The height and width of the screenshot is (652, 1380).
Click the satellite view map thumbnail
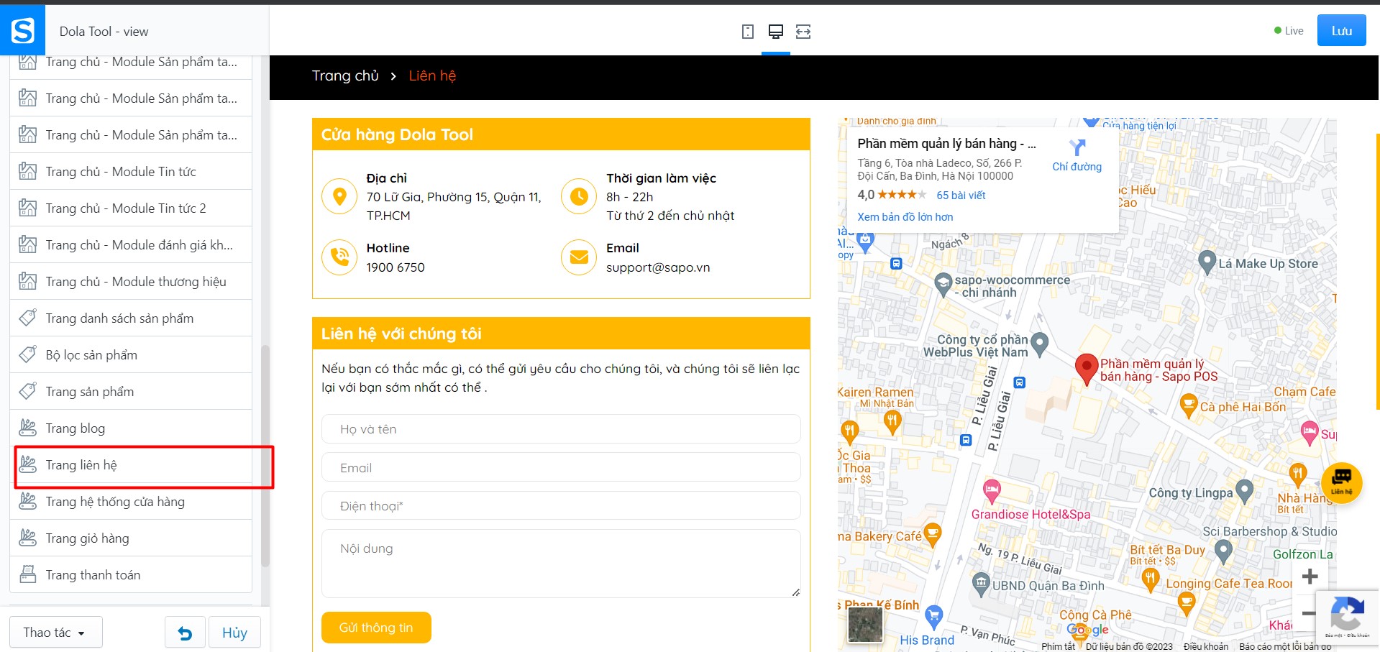coord(865,624)
